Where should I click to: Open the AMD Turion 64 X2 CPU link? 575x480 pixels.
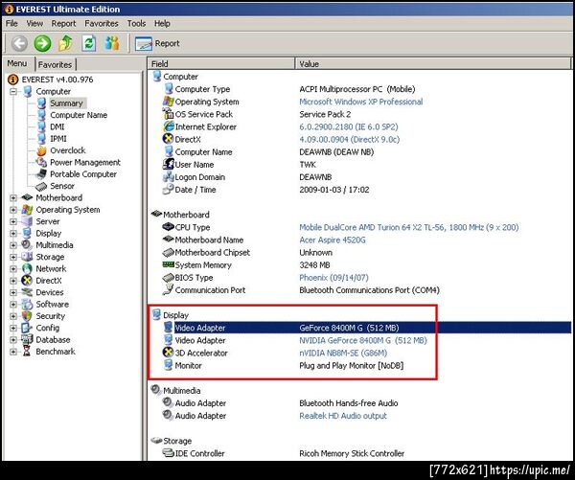(409, 227)
